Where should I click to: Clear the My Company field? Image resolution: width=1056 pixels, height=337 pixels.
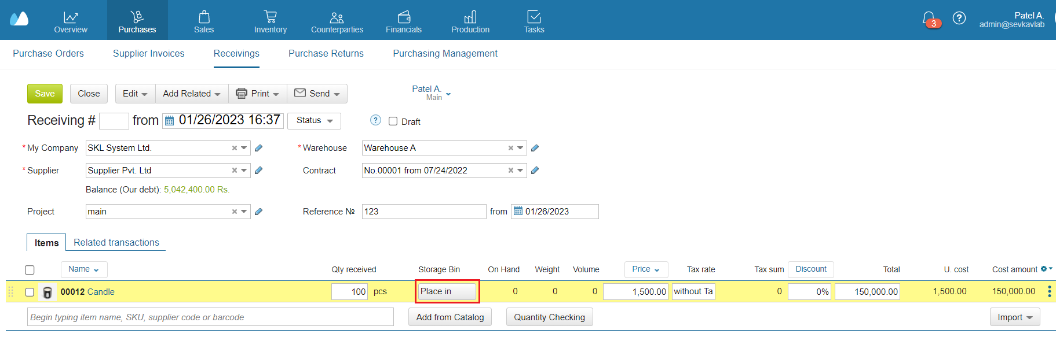coord(235,148)
